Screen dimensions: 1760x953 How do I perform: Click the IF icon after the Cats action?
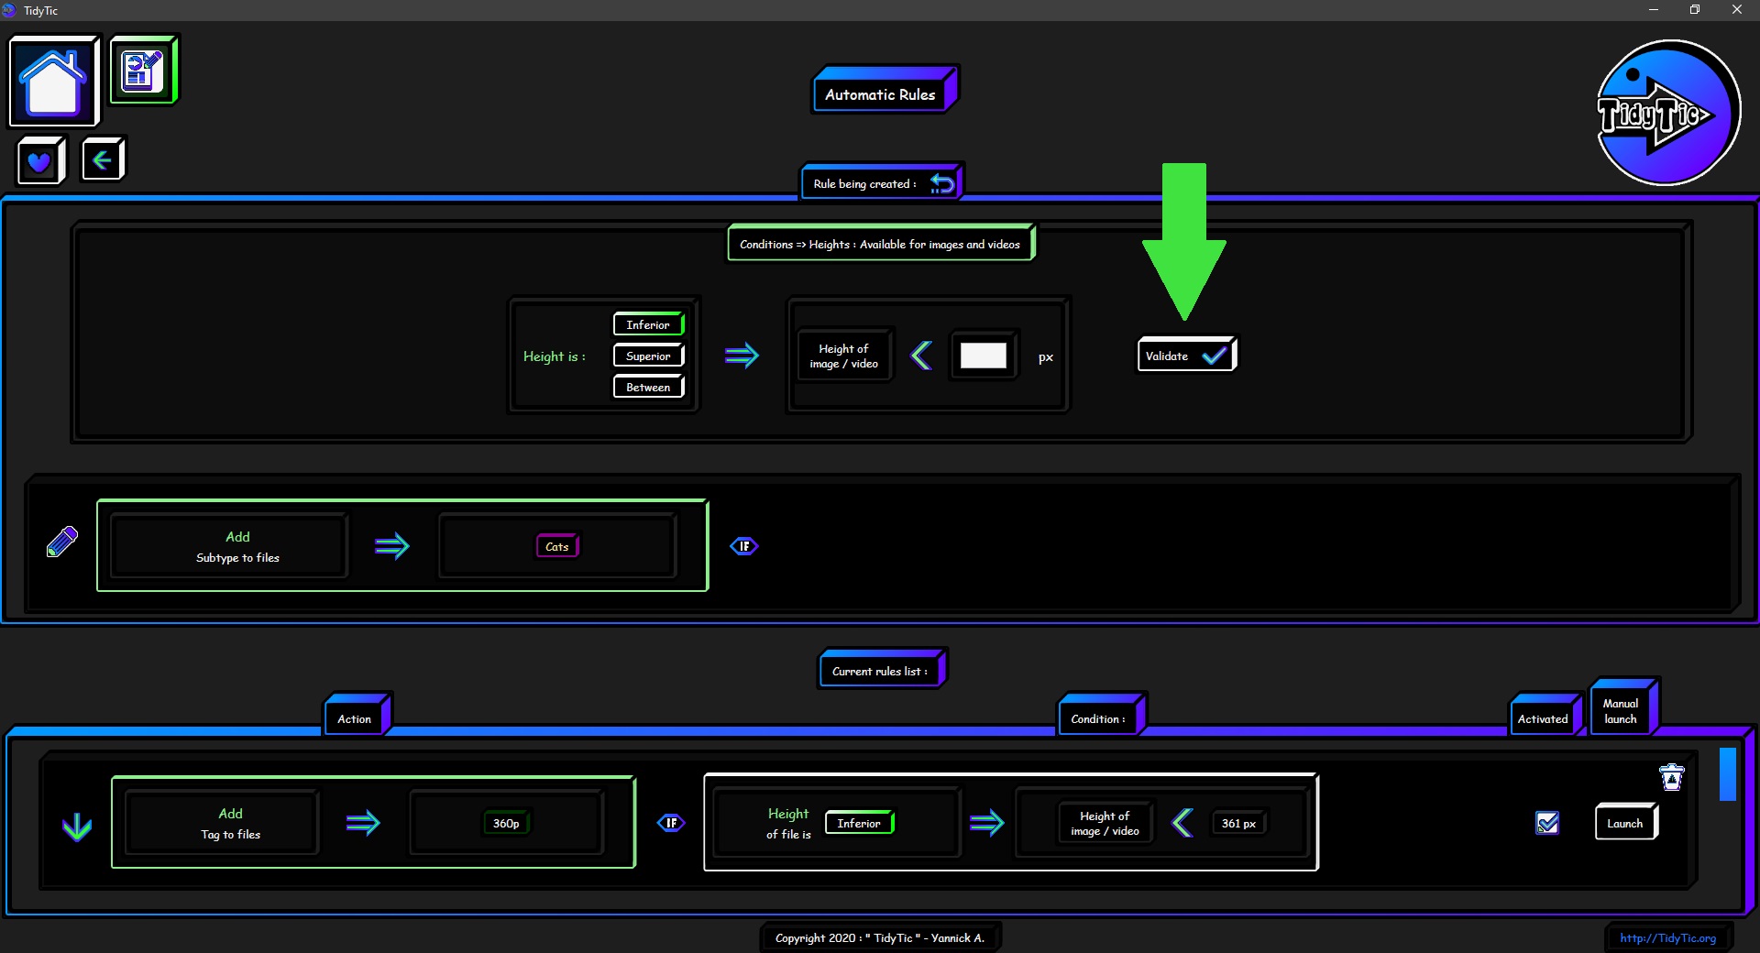[x=744, y=546]
